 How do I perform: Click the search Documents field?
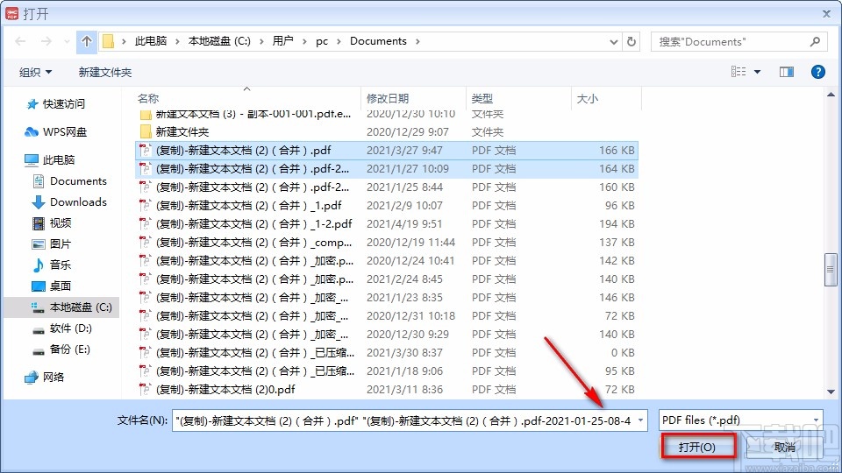click(x=739, y=41)
